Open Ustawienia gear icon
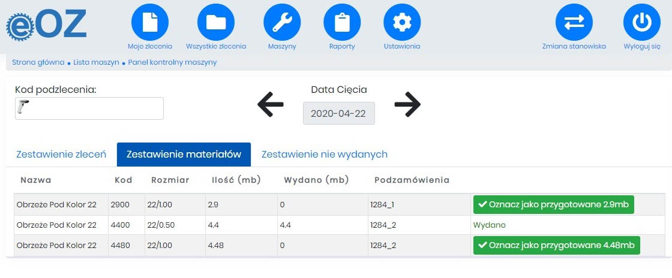Screen dimensions: 672x278 pyautogui.click(x=402, y=22)
